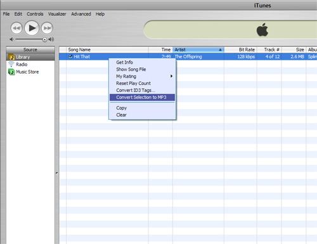Viewport: 317px width, 244px height.
Task: Open the Edit menu
Action: 18,14
